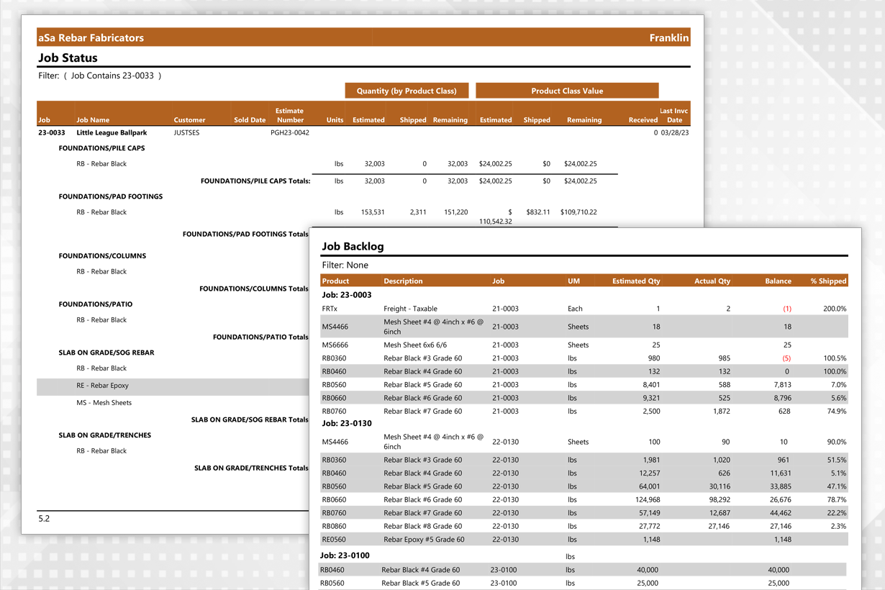
Task: Select the Job: 23-0130 group heading
Action: tap(347, 423)
